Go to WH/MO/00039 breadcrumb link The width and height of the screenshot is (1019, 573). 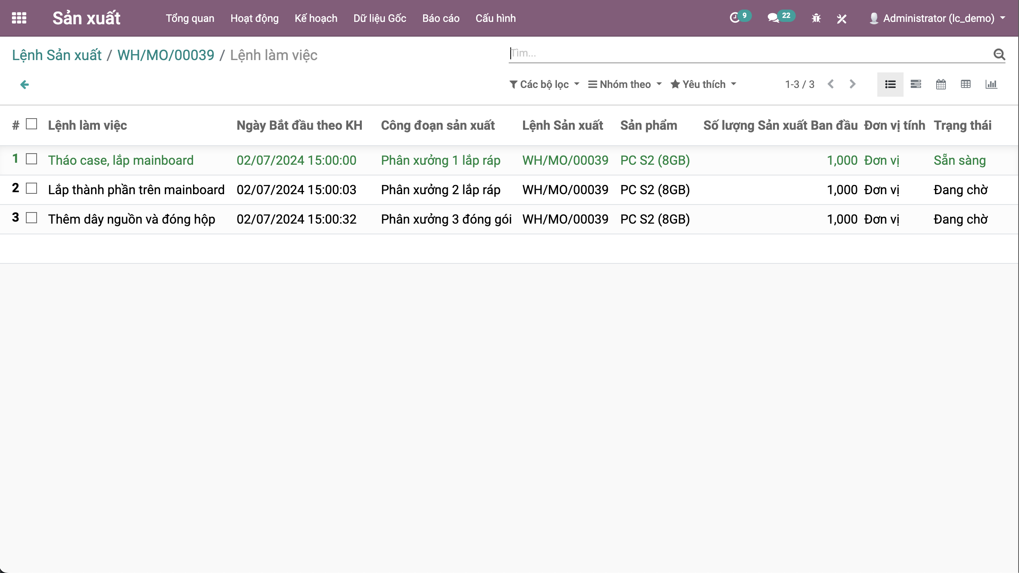coord(166,55)
